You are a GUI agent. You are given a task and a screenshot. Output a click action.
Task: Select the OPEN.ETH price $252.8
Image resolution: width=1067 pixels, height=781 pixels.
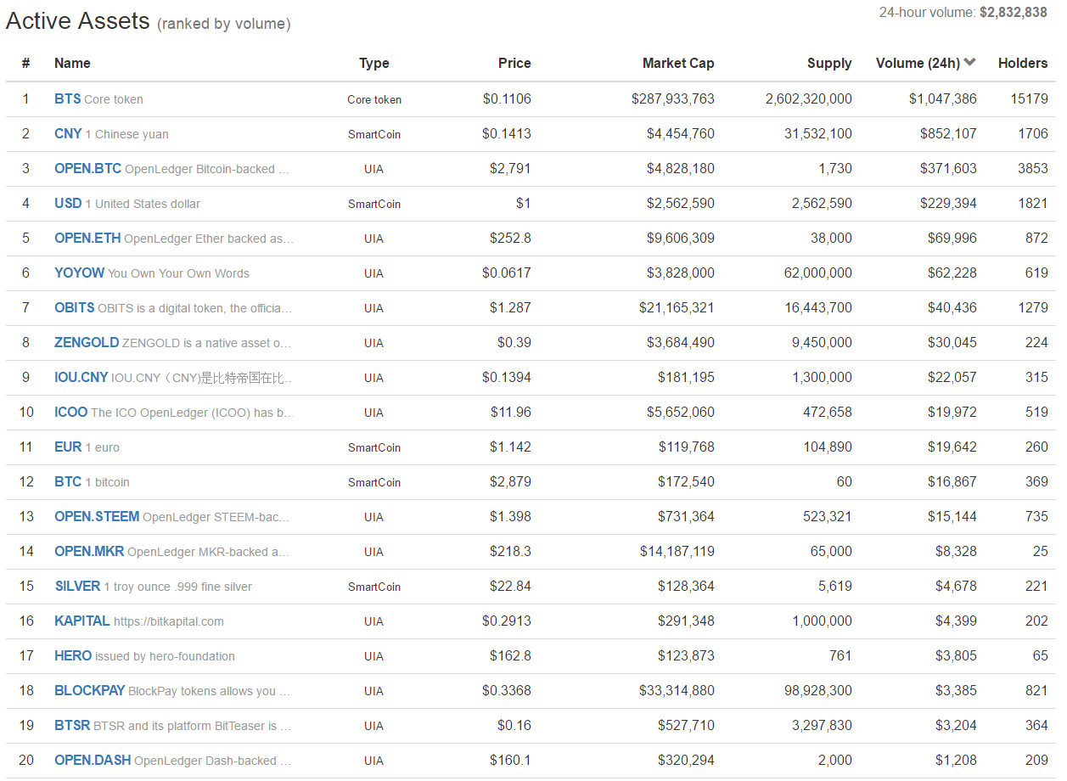(x=510, y=239)
